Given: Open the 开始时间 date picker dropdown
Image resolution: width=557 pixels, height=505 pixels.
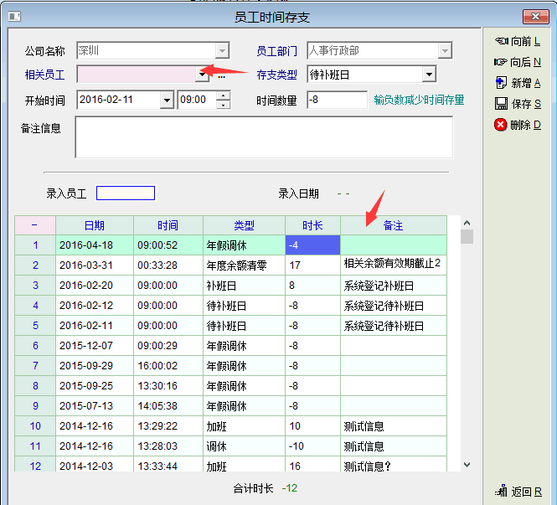Looking at the screenshot, I should pos(166,100).
